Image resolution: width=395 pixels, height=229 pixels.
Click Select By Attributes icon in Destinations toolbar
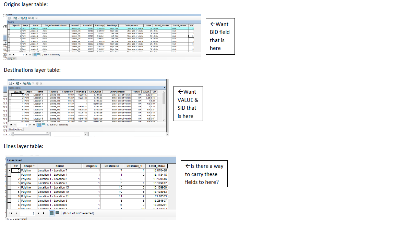(x=25, y=83)
